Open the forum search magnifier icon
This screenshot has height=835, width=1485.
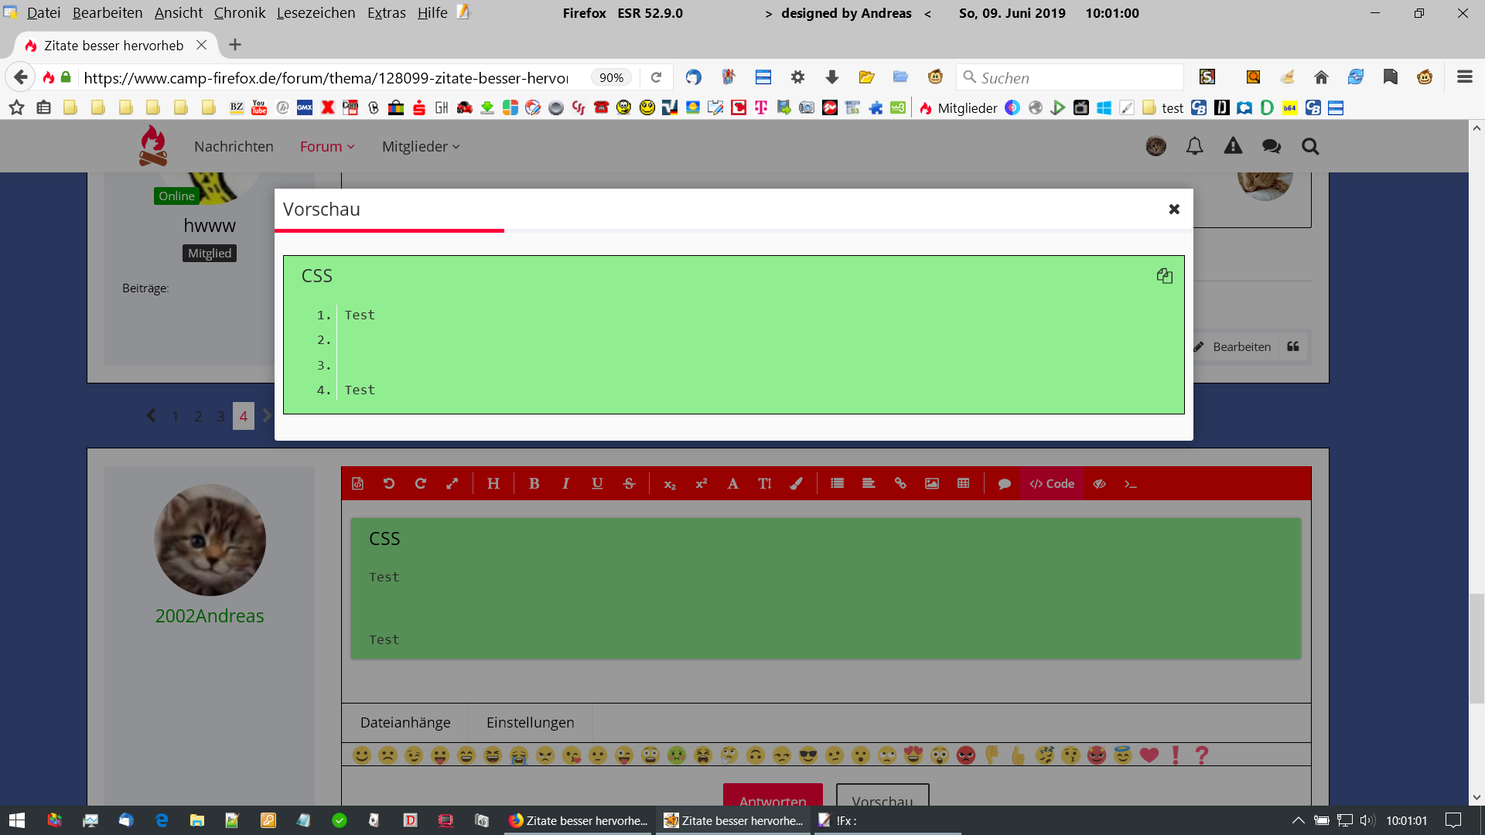[x=1309, y=146]
